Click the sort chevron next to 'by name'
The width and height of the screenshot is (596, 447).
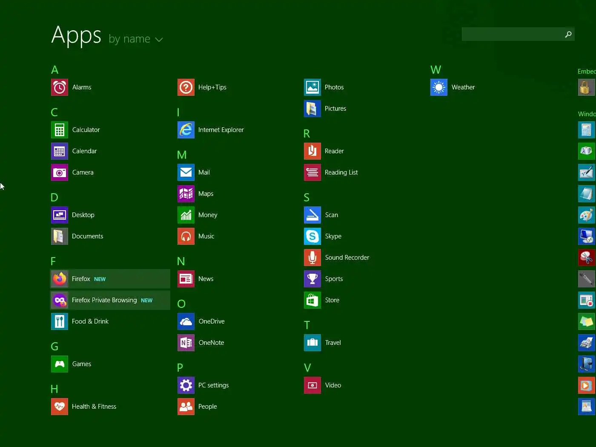pyautogui.click(x=159, y=40)
